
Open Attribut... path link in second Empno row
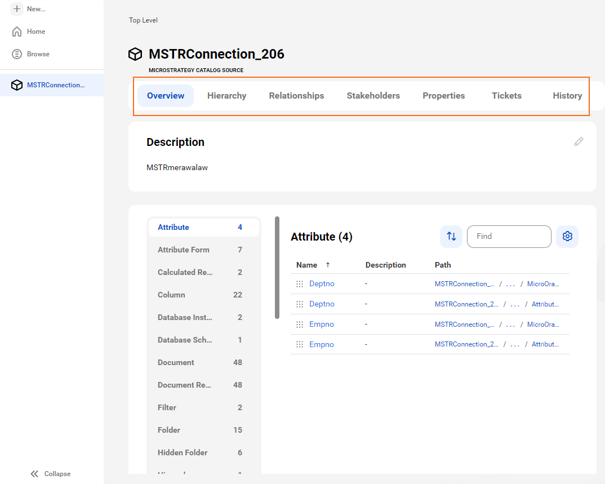[545, 344]
